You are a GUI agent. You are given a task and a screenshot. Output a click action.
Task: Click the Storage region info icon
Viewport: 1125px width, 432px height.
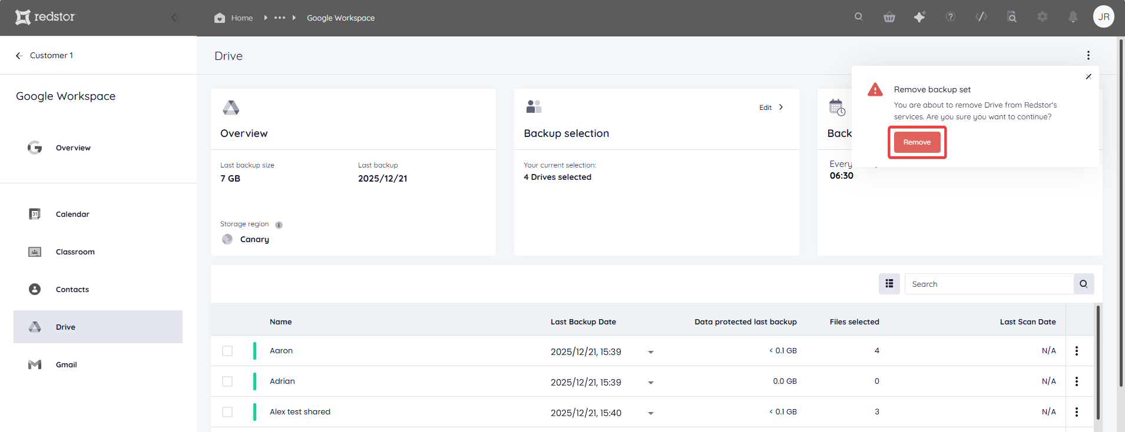point(279,225)
